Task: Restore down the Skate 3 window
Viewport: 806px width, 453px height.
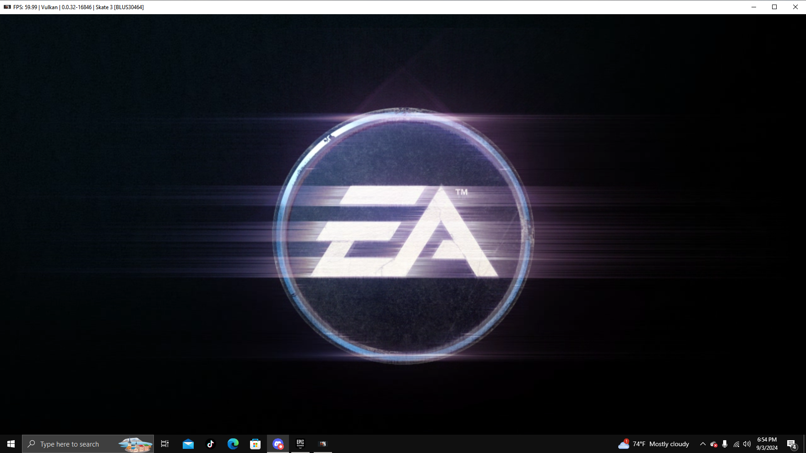Action: pos(774,7)
